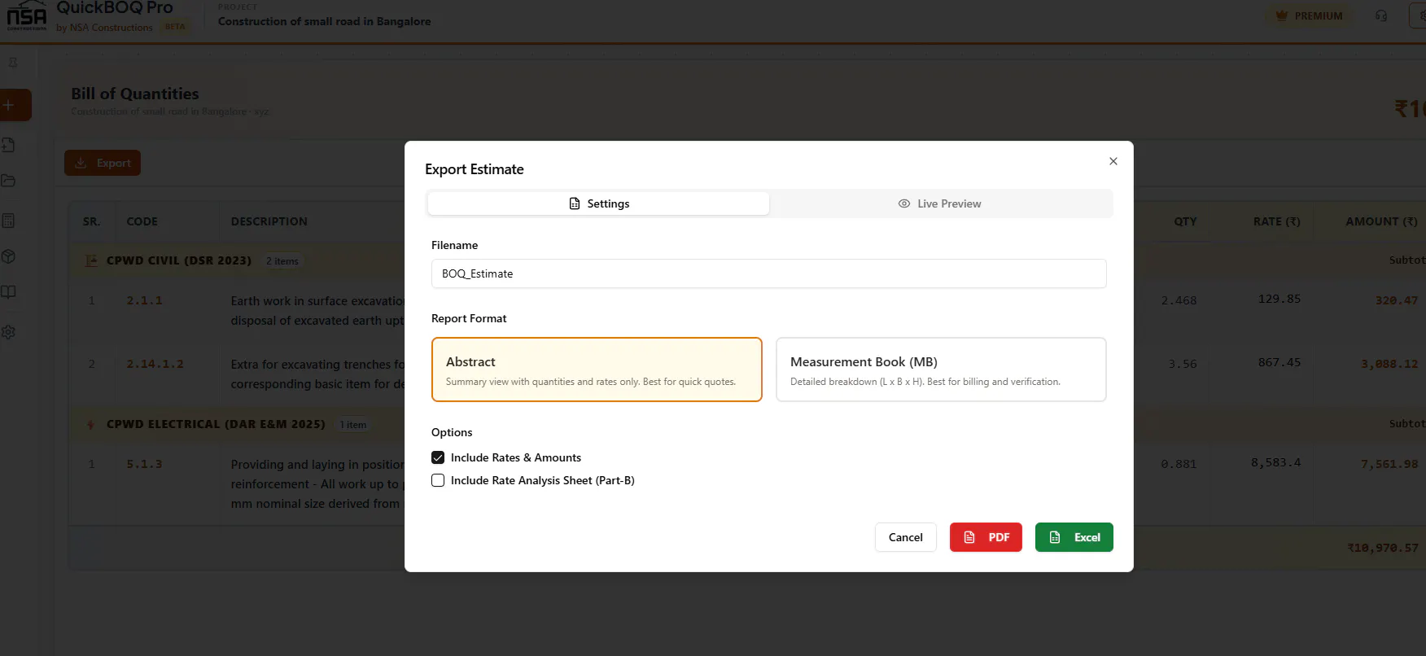Click the PREMIUM badge

click(1310, 15)
